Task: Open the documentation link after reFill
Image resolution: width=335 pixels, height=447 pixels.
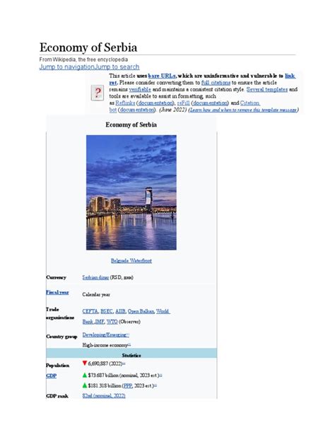Action: (210, 103)
